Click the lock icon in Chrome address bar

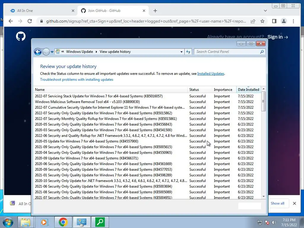click(41, 21)
